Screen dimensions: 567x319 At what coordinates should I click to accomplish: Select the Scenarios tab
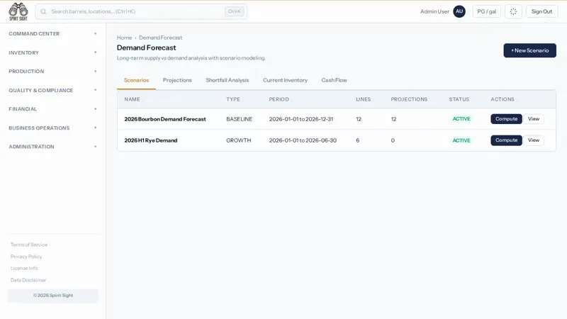[x=136, y=80]
